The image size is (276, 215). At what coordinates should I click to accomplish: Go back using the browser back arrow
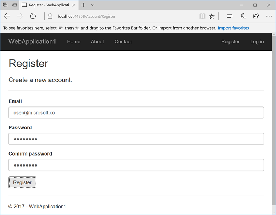[x=7, y=16]
